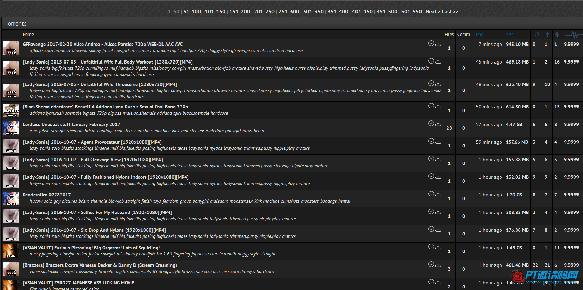Click the check-circle icon on the Lordless row

431,123
